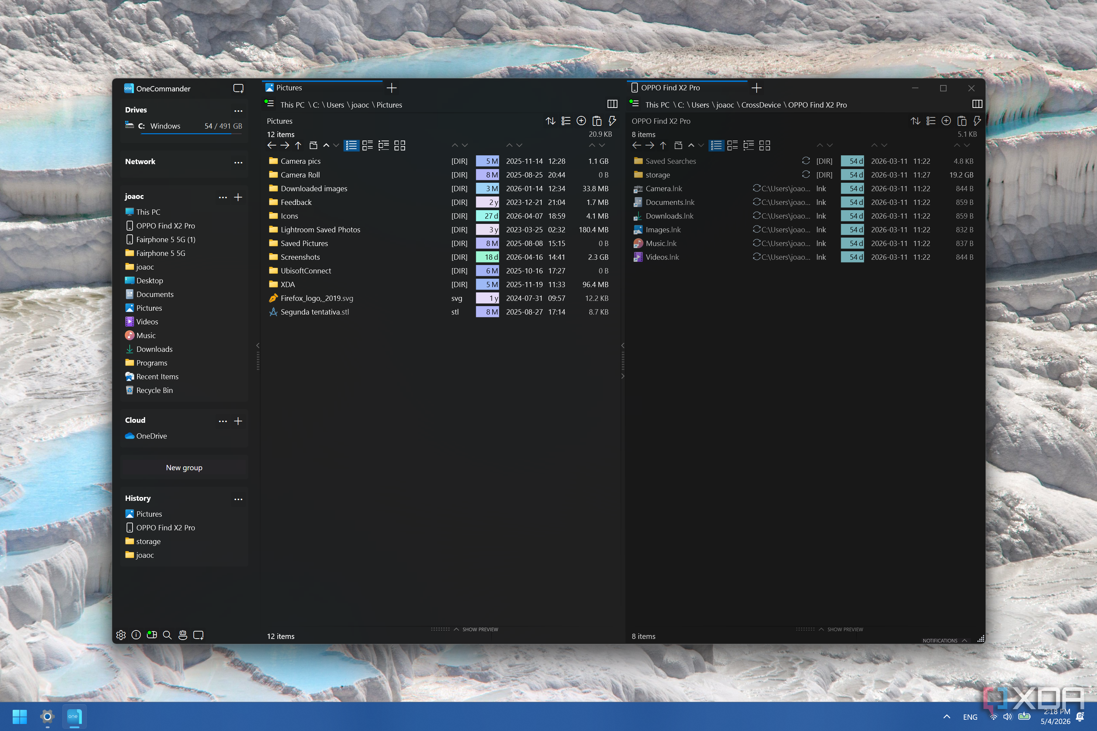1097x731 pixels.
Task: Open Drives section three-dot menu
Action: tap(238, 111)
